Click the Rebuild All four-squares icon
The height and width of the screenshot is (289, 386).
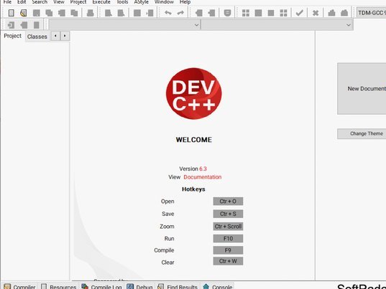pyautogui.click(x=284, y=13)
